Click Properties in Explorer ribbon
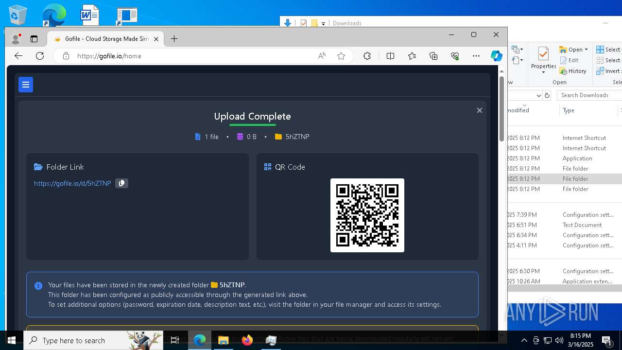 coord(543,57)
